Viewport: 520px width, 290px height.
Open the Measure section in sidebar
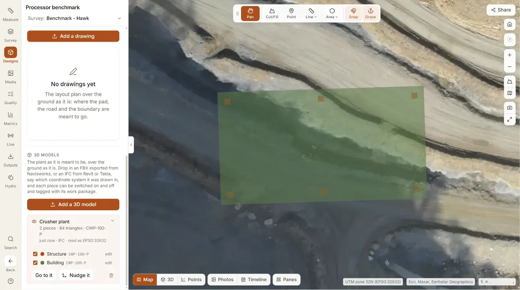[10, 14]
